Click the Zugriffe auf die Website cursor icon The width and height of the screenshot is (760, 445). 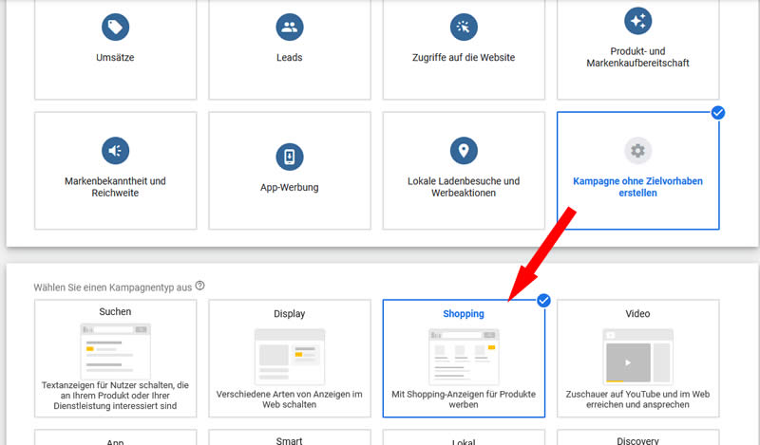click(x=464, y=28)
